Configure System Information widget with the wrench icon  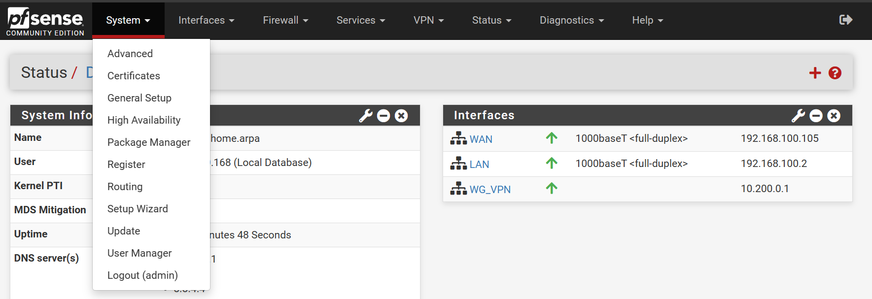[x=366, y=116]
